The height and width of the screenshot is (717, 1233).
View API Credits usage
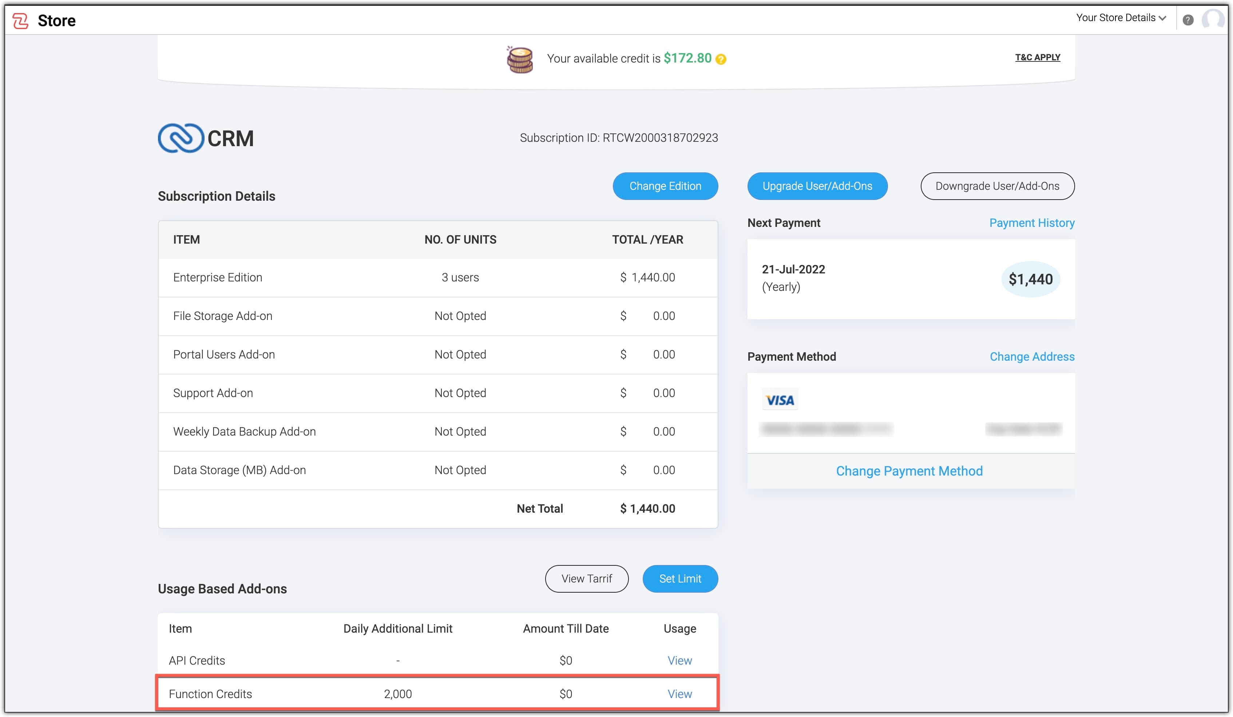[x=679, y=660]
